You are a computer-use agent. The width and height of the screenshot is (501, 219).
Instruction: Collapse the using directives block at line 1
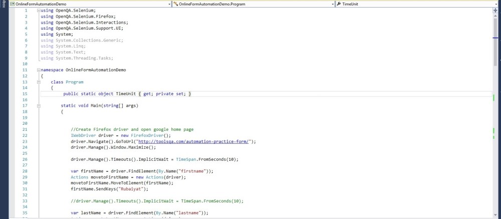[x=39, y=11]
